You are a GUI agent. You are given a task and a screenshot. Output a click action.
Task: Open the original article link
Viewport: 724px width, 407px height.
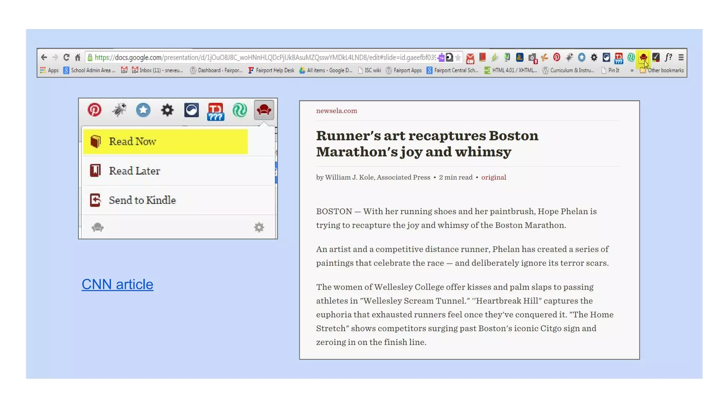[x=494, y=177]
